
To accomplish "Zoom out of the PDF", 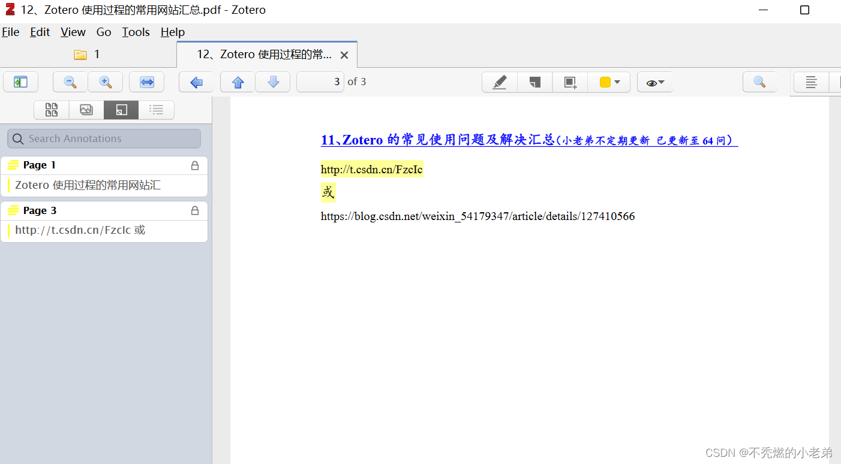I will 70,82.
